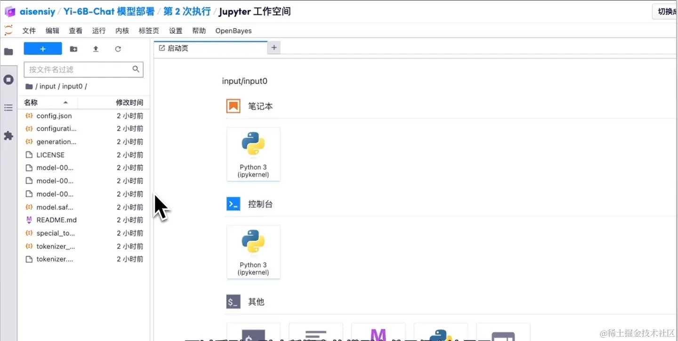This screenshot has width=678, height=341.
Task: Click the 切换 button at top right
Action: pyautogui.click(x=665, y=12)
